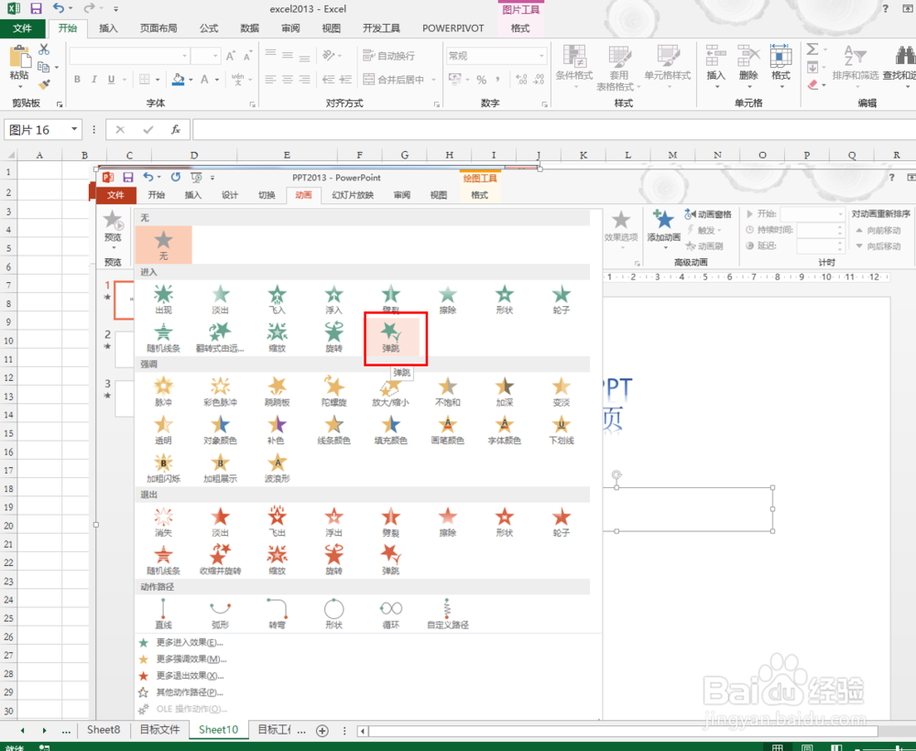Save the workbook via Quick Access toolbar
The width and height of the screenshot is (916, 751).
[37, 9]
